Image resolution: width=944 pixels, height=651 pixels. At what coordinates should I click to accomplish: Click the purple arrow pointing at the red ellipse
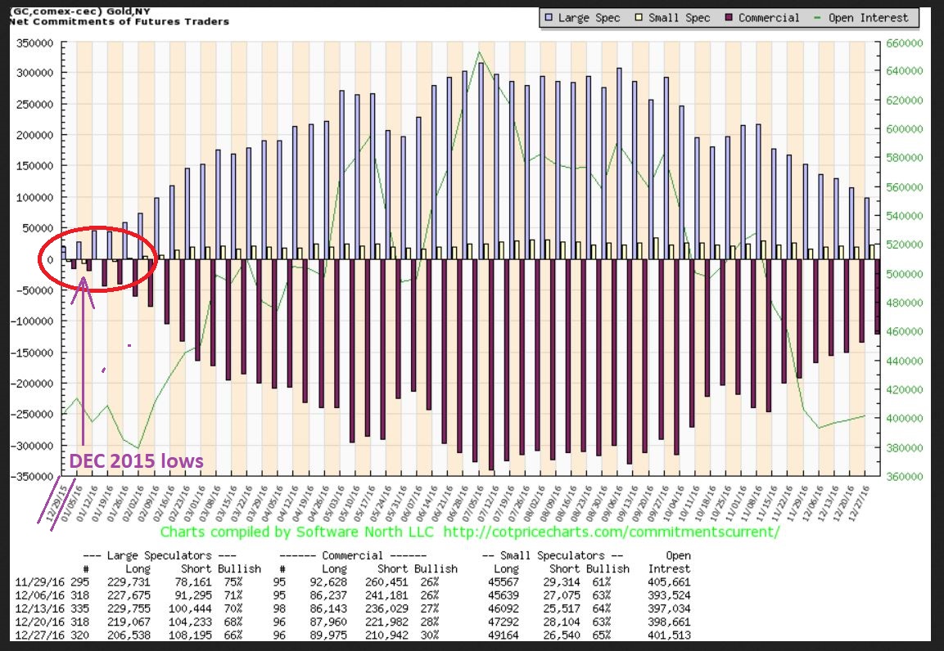84,343
